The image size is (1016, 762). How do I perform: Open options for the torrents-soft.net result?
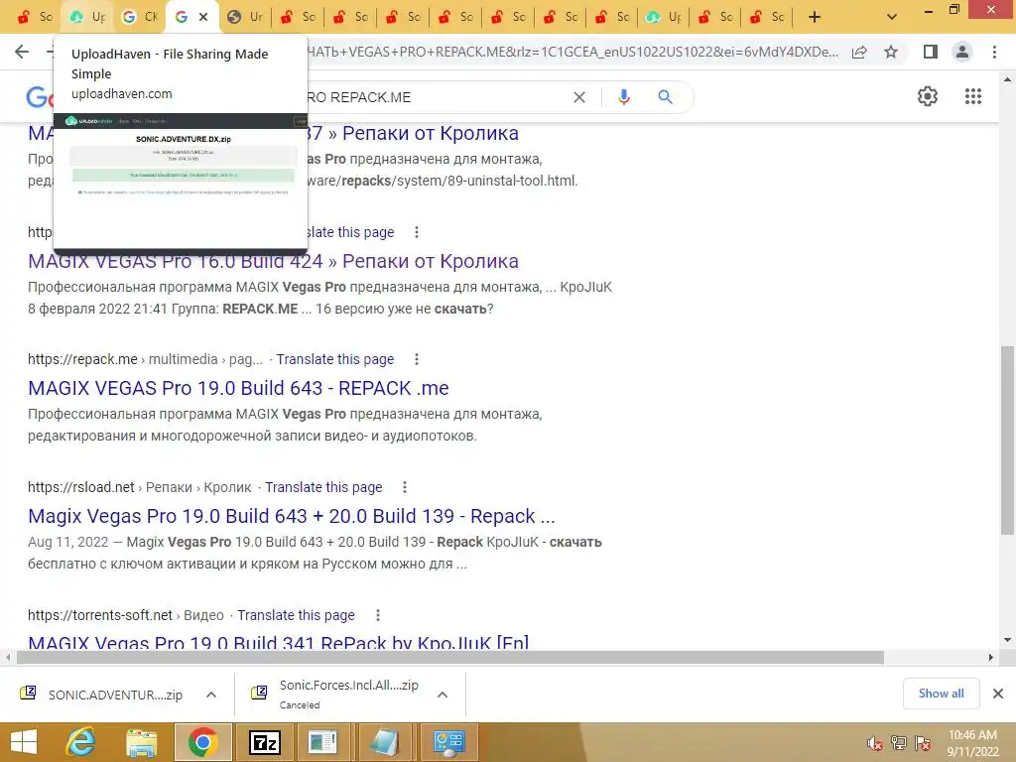[378, 615]
